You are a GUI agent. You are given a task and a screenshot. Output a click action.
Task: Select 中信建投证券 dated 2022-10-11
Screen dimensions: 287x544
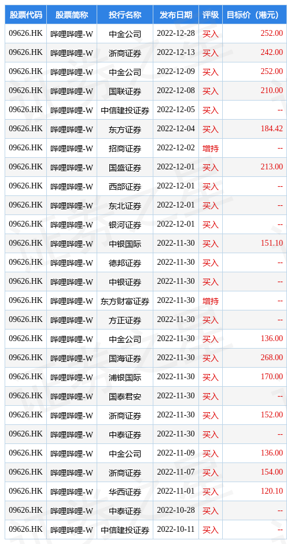(x=125, y=530)
